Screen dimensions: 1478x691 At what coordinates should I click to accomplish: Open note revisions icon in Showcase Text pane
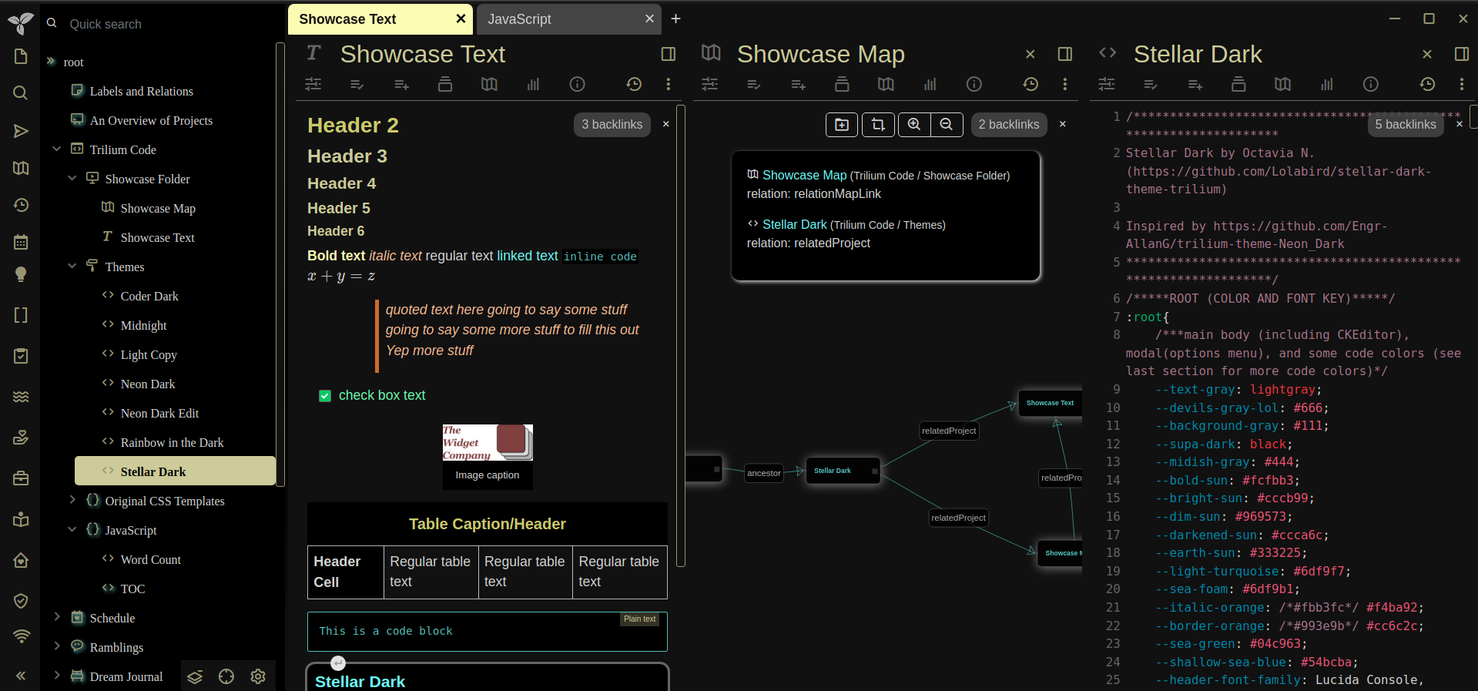tap(634, 84)
